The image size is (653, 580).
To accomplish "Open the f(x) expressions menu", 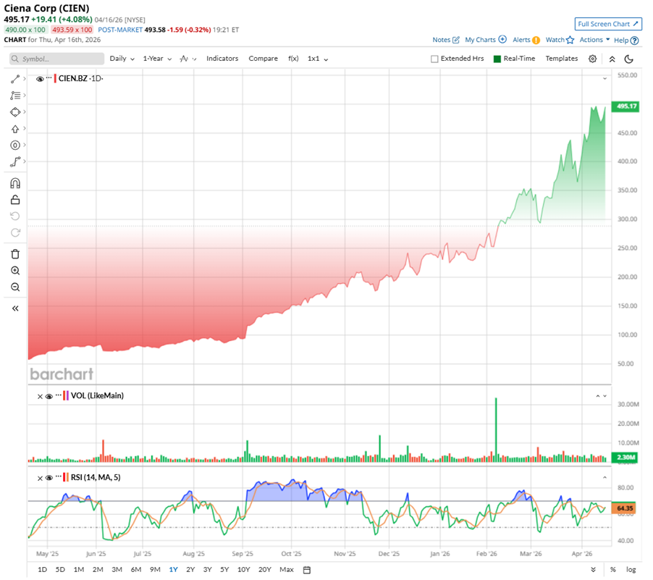I will (293, 59).
